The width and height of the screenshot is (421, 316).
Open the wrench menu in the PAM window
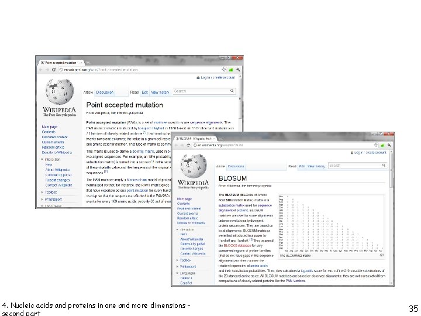coord(238,70)
